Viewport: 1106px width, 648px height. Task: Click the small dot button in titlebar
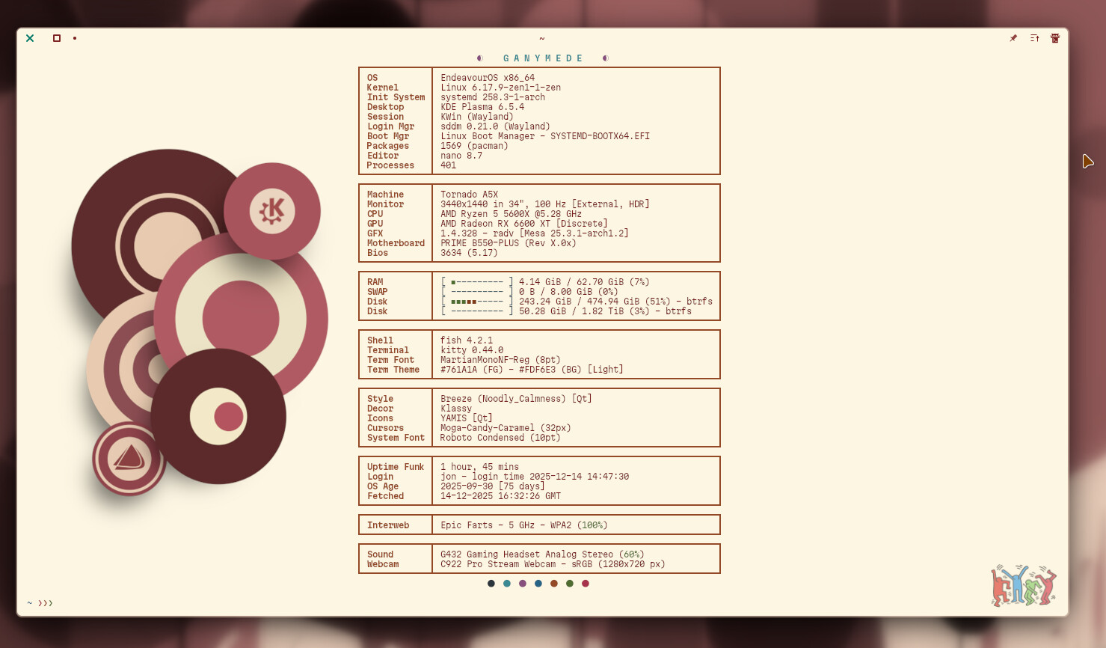coord(75,38)
